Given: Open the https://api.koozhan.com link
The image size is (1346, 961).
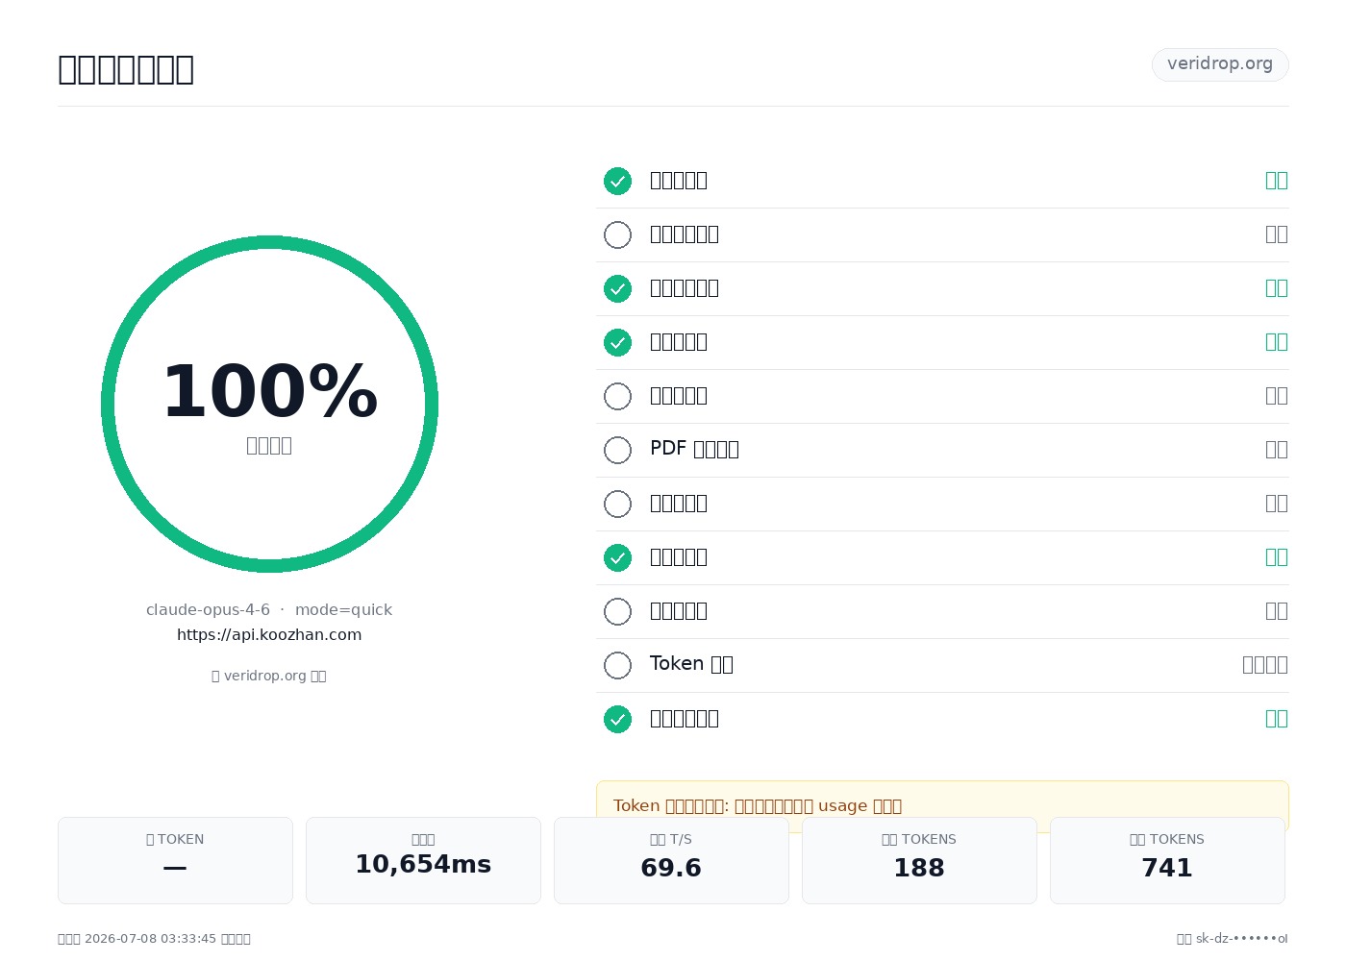Looking at the screenshot, I should [269, 635].
